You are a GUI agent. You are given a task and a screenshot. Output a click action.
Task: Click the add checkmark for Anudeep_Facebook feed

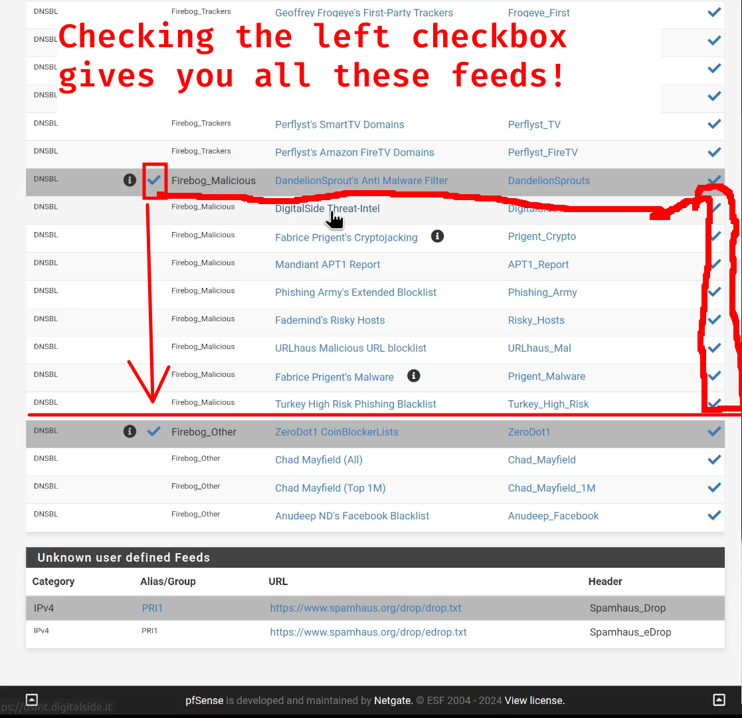coord(714,515)
